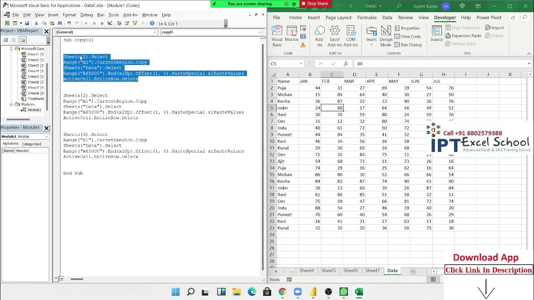Undo the last edit in VBA editor

tap(69, 23)
